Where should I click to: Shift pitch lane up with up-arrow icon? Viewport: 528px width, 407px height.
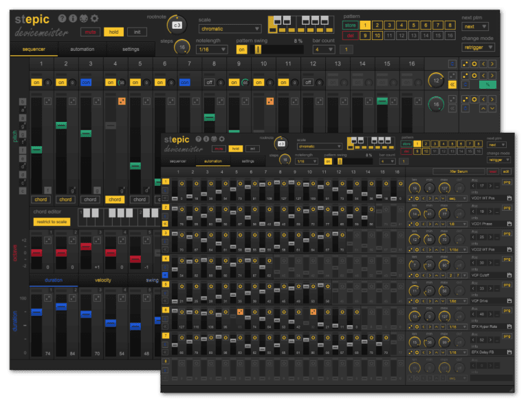(483, 109)
